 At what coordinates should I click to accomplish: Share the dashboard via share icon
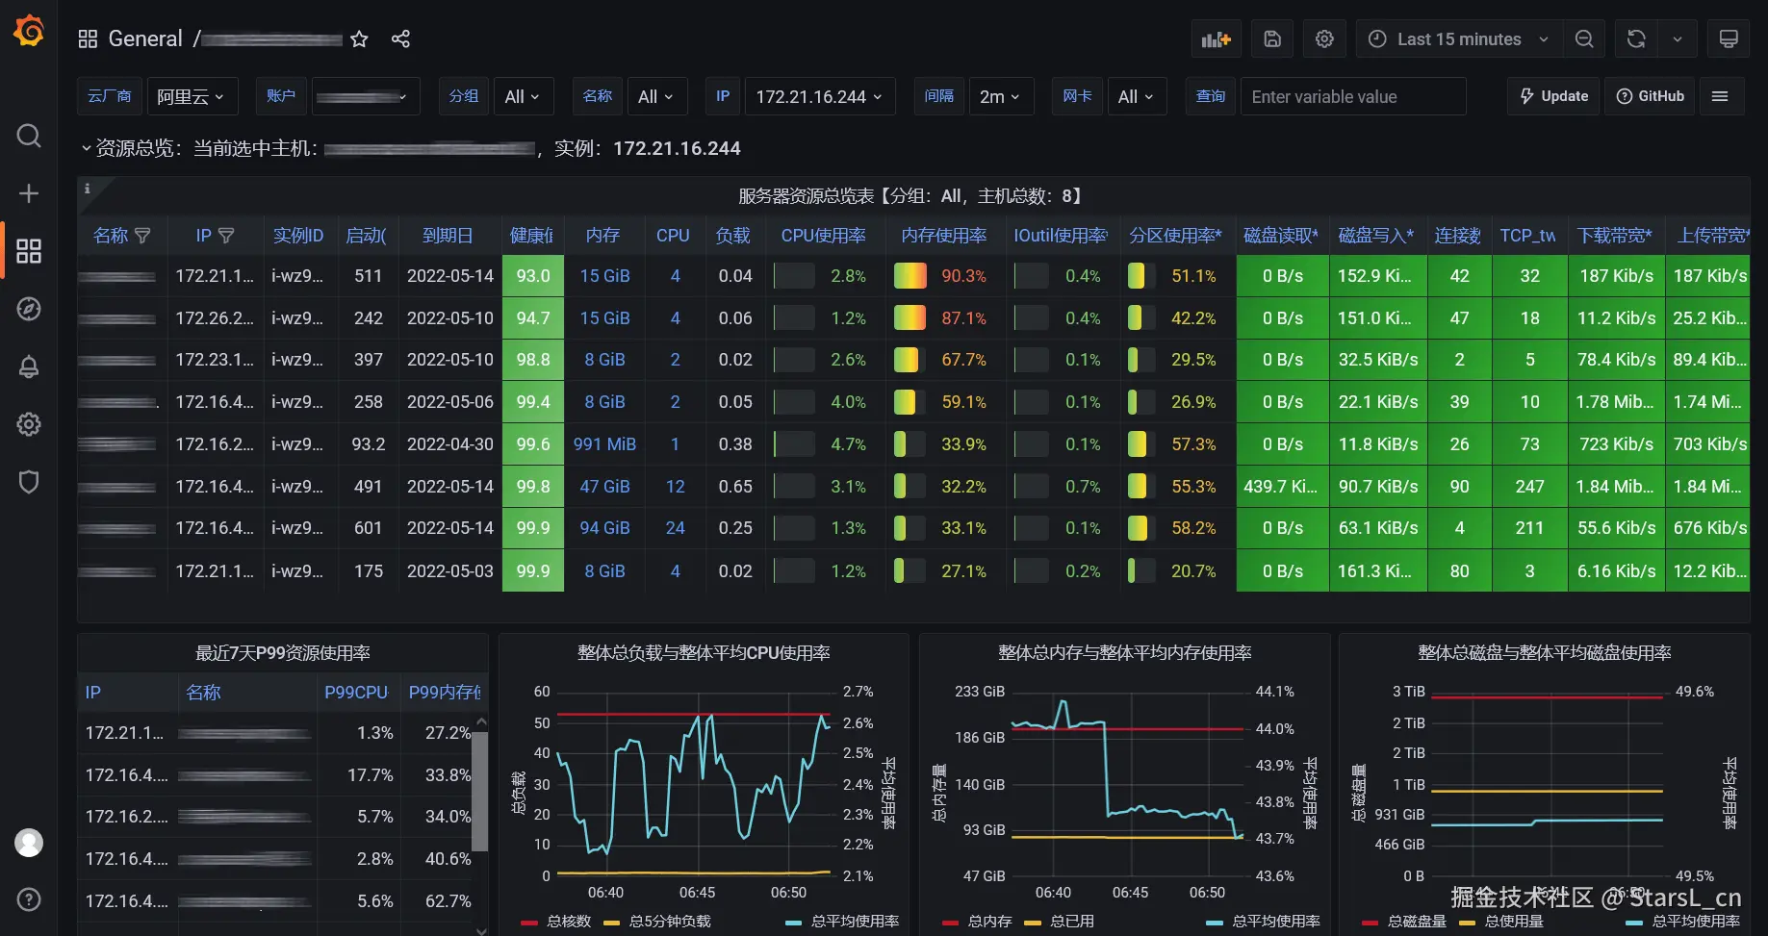(400, 38)
